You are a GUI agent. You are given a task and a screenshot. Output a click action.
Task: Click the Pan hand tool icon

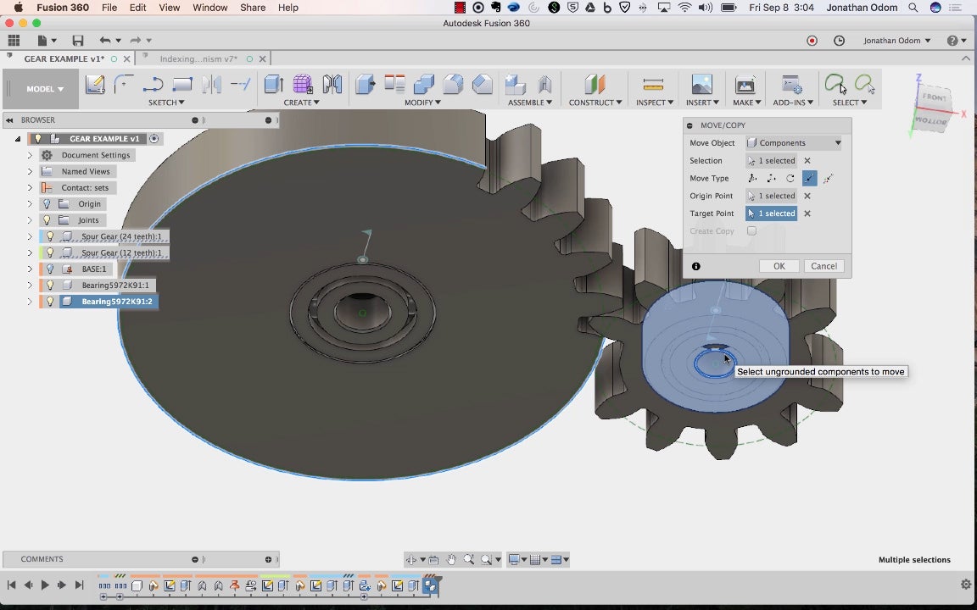pos(451,559)
